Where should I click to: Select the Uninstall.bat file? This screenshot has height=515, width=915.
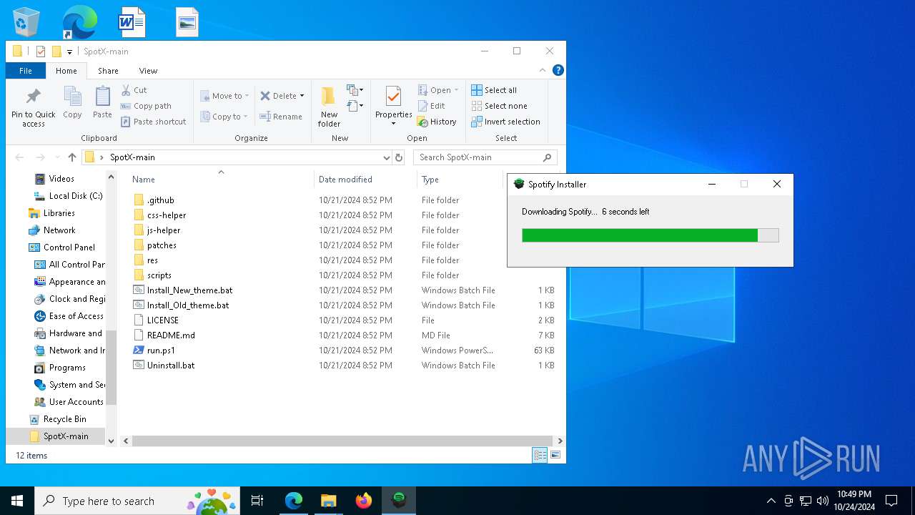click(171, 366)
